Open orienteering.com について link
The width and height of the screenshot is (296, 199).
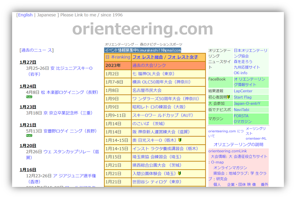click(x=226, y=133)
